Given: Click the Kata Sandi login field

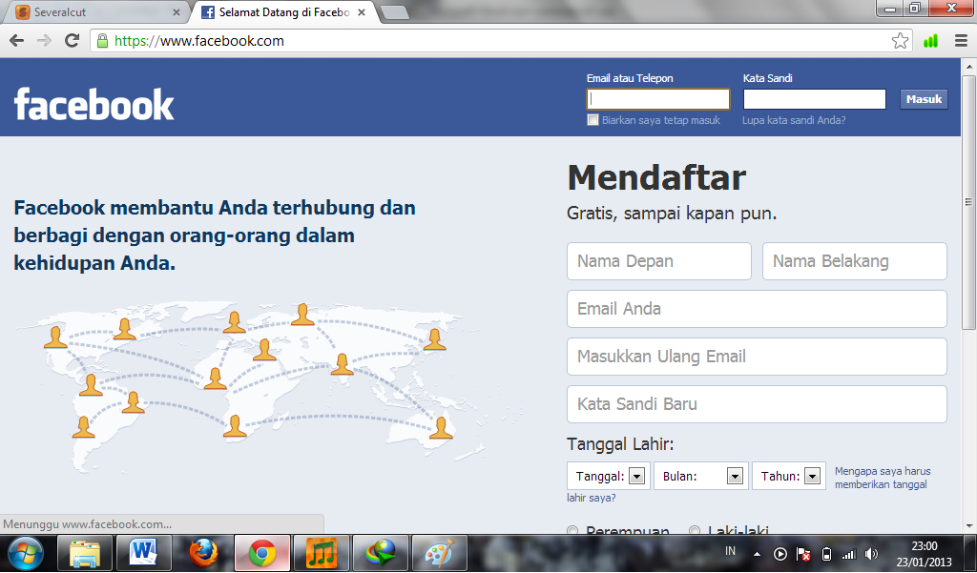Looking at the screenshot, I should [x=815, y=99].
